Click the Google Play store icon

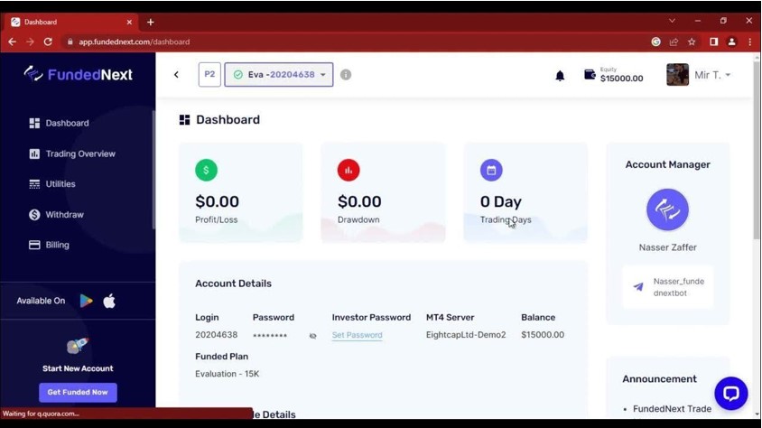click(86, 301)
